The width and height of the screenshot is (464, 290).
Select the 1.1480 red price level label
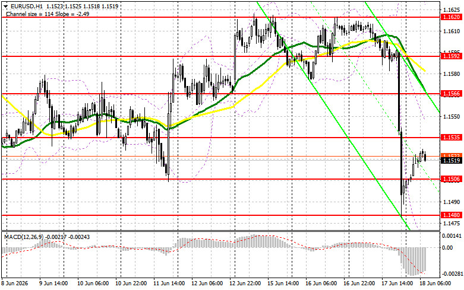451,215
